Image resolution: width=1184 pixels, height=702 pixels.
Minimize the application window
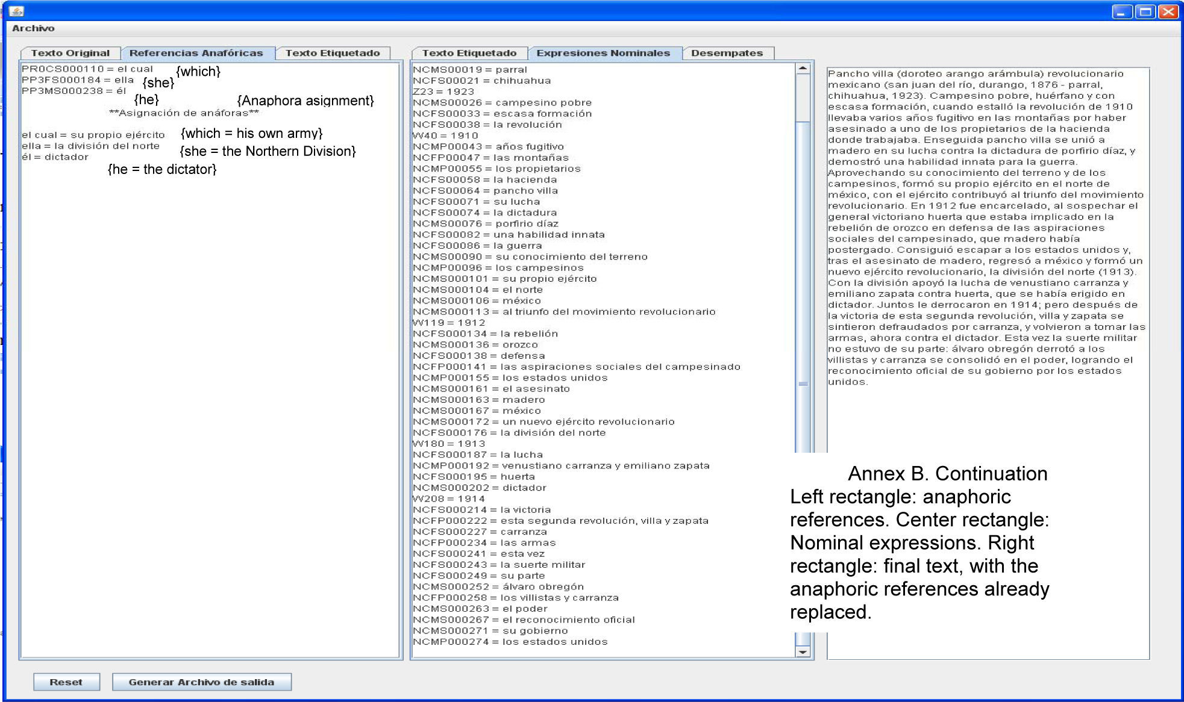(x=1122, y=11)
